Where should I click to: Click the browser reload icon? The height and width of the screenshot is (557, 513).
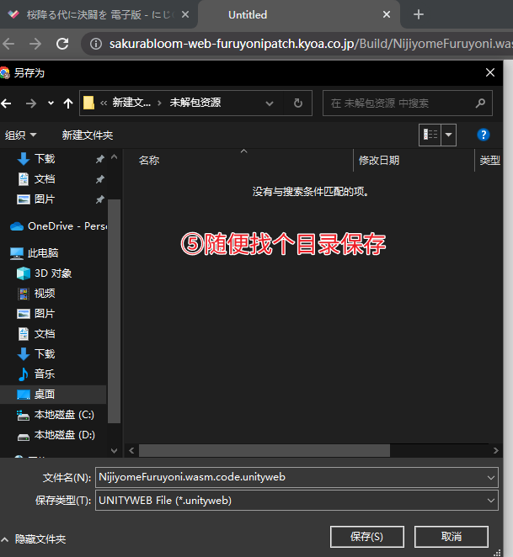click(62, 44)
